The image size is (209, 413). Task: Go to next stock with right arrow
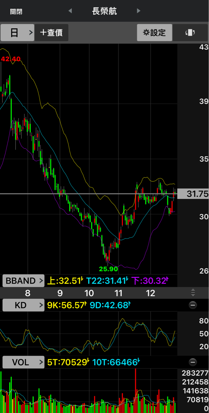138,11
